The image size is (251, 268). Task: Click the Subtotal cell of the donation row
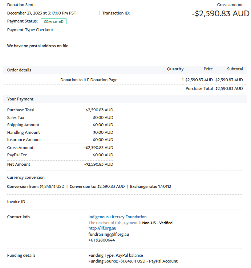coord(229,80)
